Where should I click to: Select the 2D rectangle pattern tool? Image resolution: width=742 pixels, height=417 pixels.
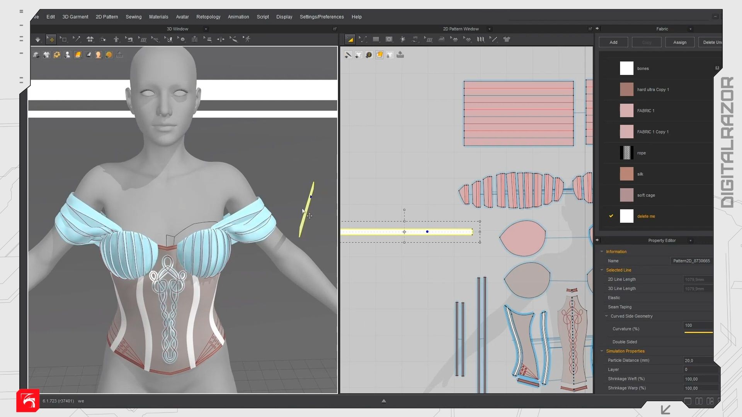[x=376, y=39]
